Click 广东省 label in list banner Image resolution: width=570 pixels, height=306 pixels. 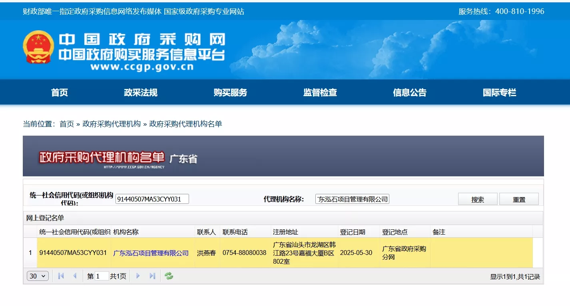pos(183,158)
